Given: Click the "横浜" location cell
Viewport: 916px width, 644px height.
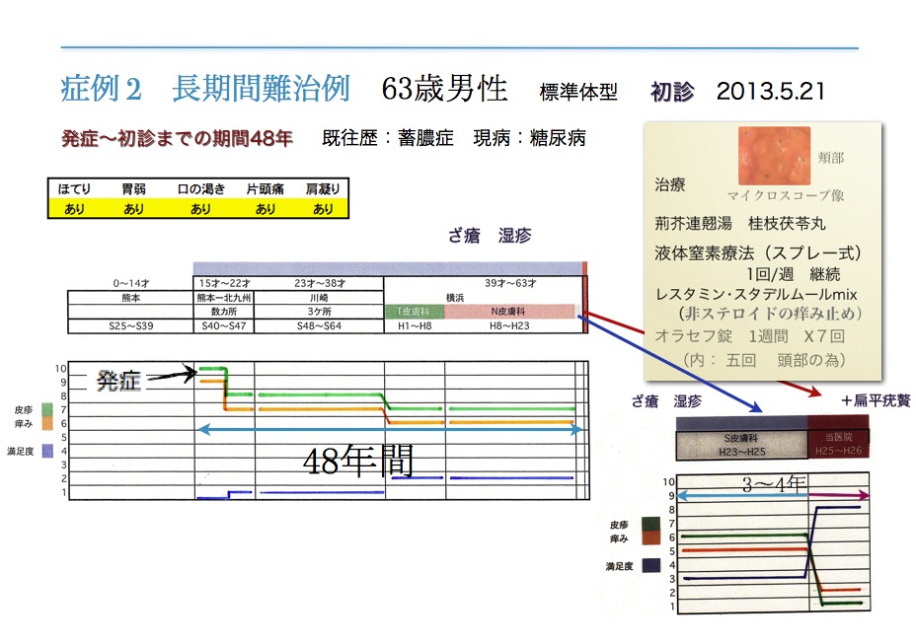Looking at the screenshot, I should [x=455, y=298].
